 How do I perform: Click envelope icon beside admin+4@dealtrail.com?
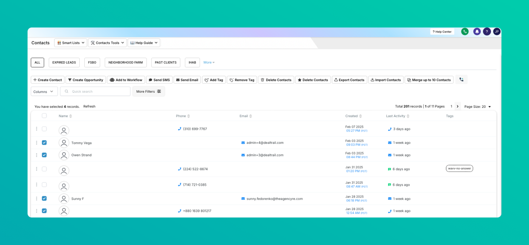(x=243, y=143)
